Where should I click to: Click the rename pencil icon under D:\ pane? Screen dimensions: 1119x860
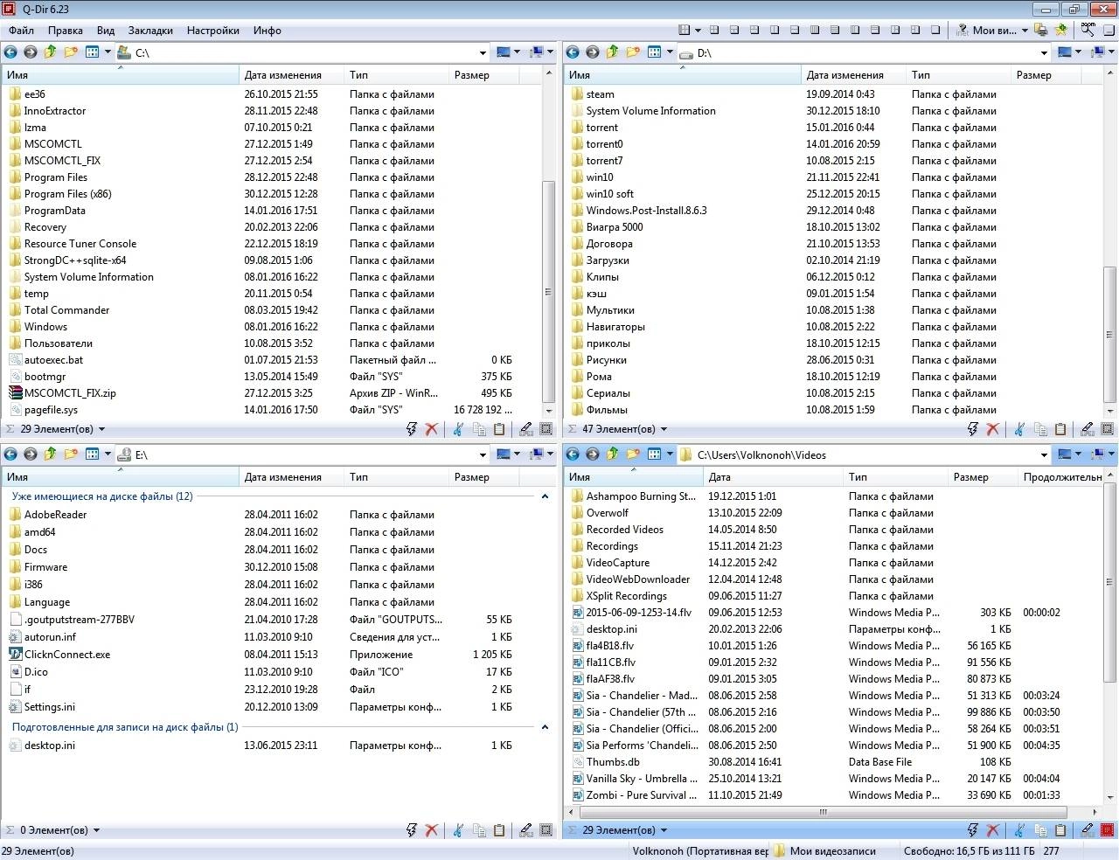[1088, 429]
